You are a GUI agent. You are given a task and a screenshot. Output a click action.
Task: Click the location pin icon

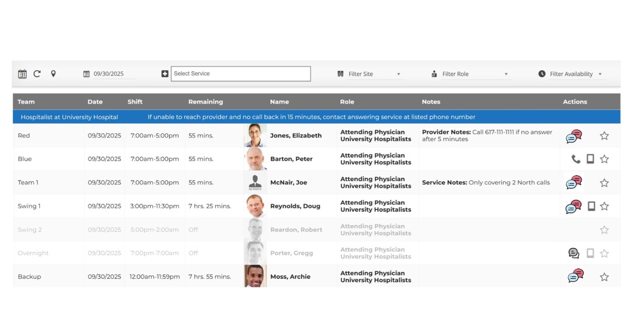(x=53, y=74)
